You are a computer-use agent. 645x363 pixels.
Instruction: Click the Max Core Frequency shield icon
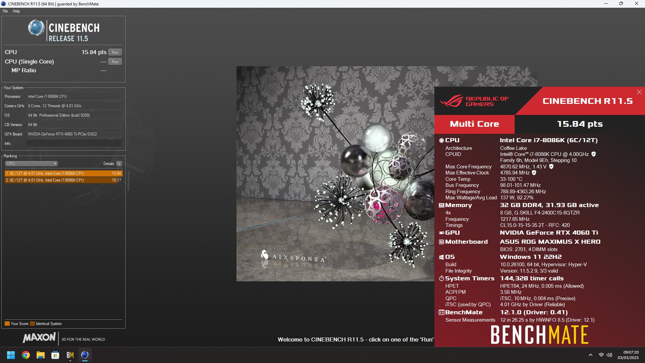(x=551, y=167)
